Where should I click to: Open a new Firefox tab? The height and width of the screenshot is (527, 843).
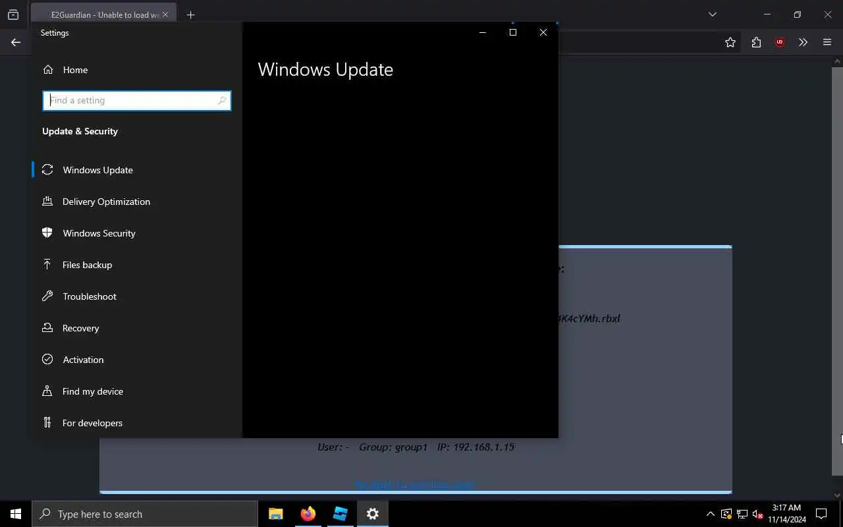pos(191,14)
